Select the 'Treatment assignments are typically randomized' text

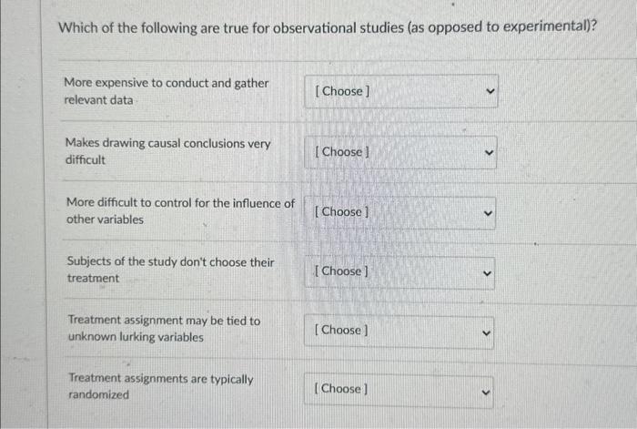161,386
